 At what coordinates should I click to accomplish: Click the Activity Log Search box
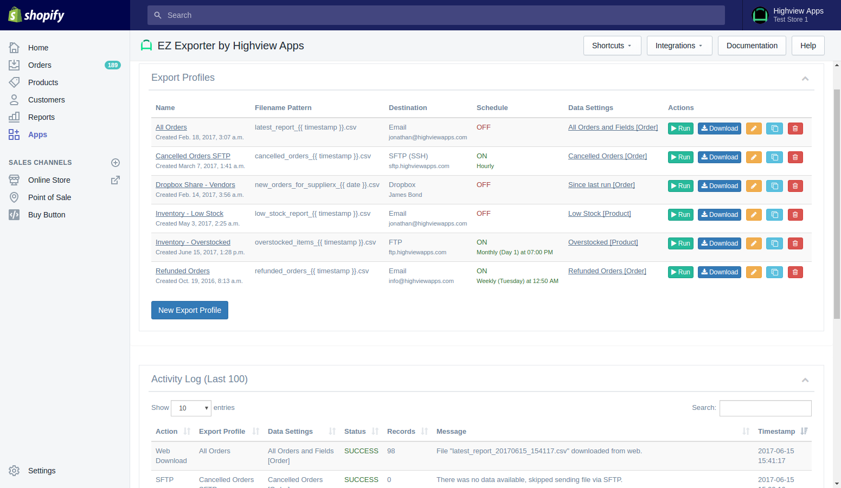click(766, 408)
